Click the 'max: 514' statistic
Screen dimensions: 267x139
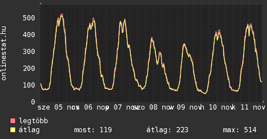tap(239, 130)
